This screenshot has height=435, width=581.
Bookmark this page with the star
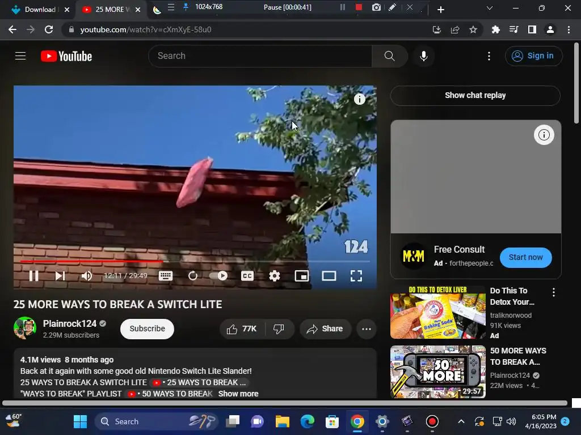pyautogui.click(x=473, y=29)
